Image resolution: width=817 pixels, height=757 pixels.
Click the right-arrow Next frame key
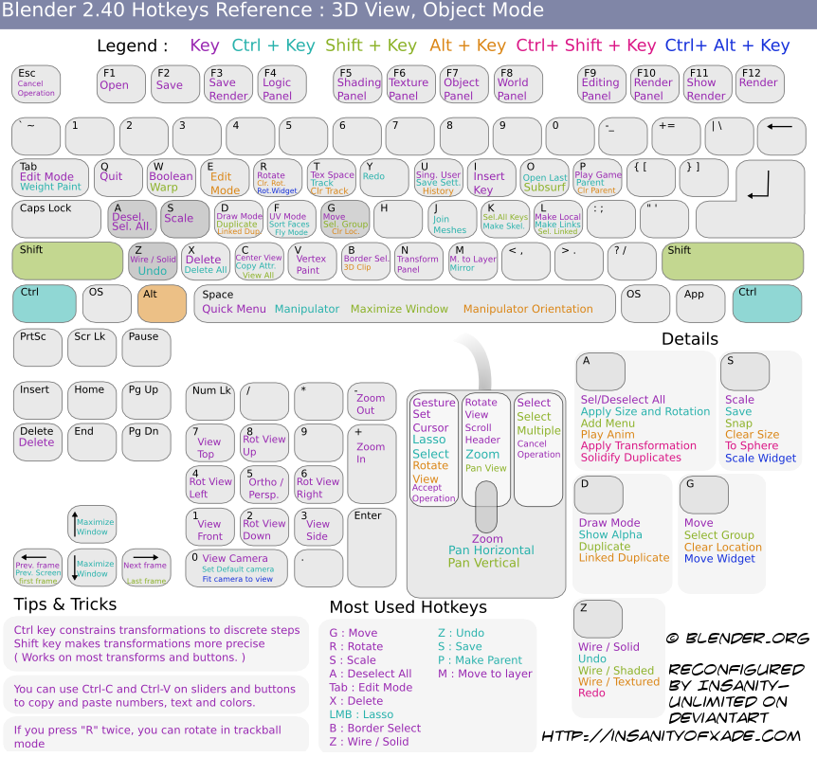pyautogui.click(x=146, y=568)
